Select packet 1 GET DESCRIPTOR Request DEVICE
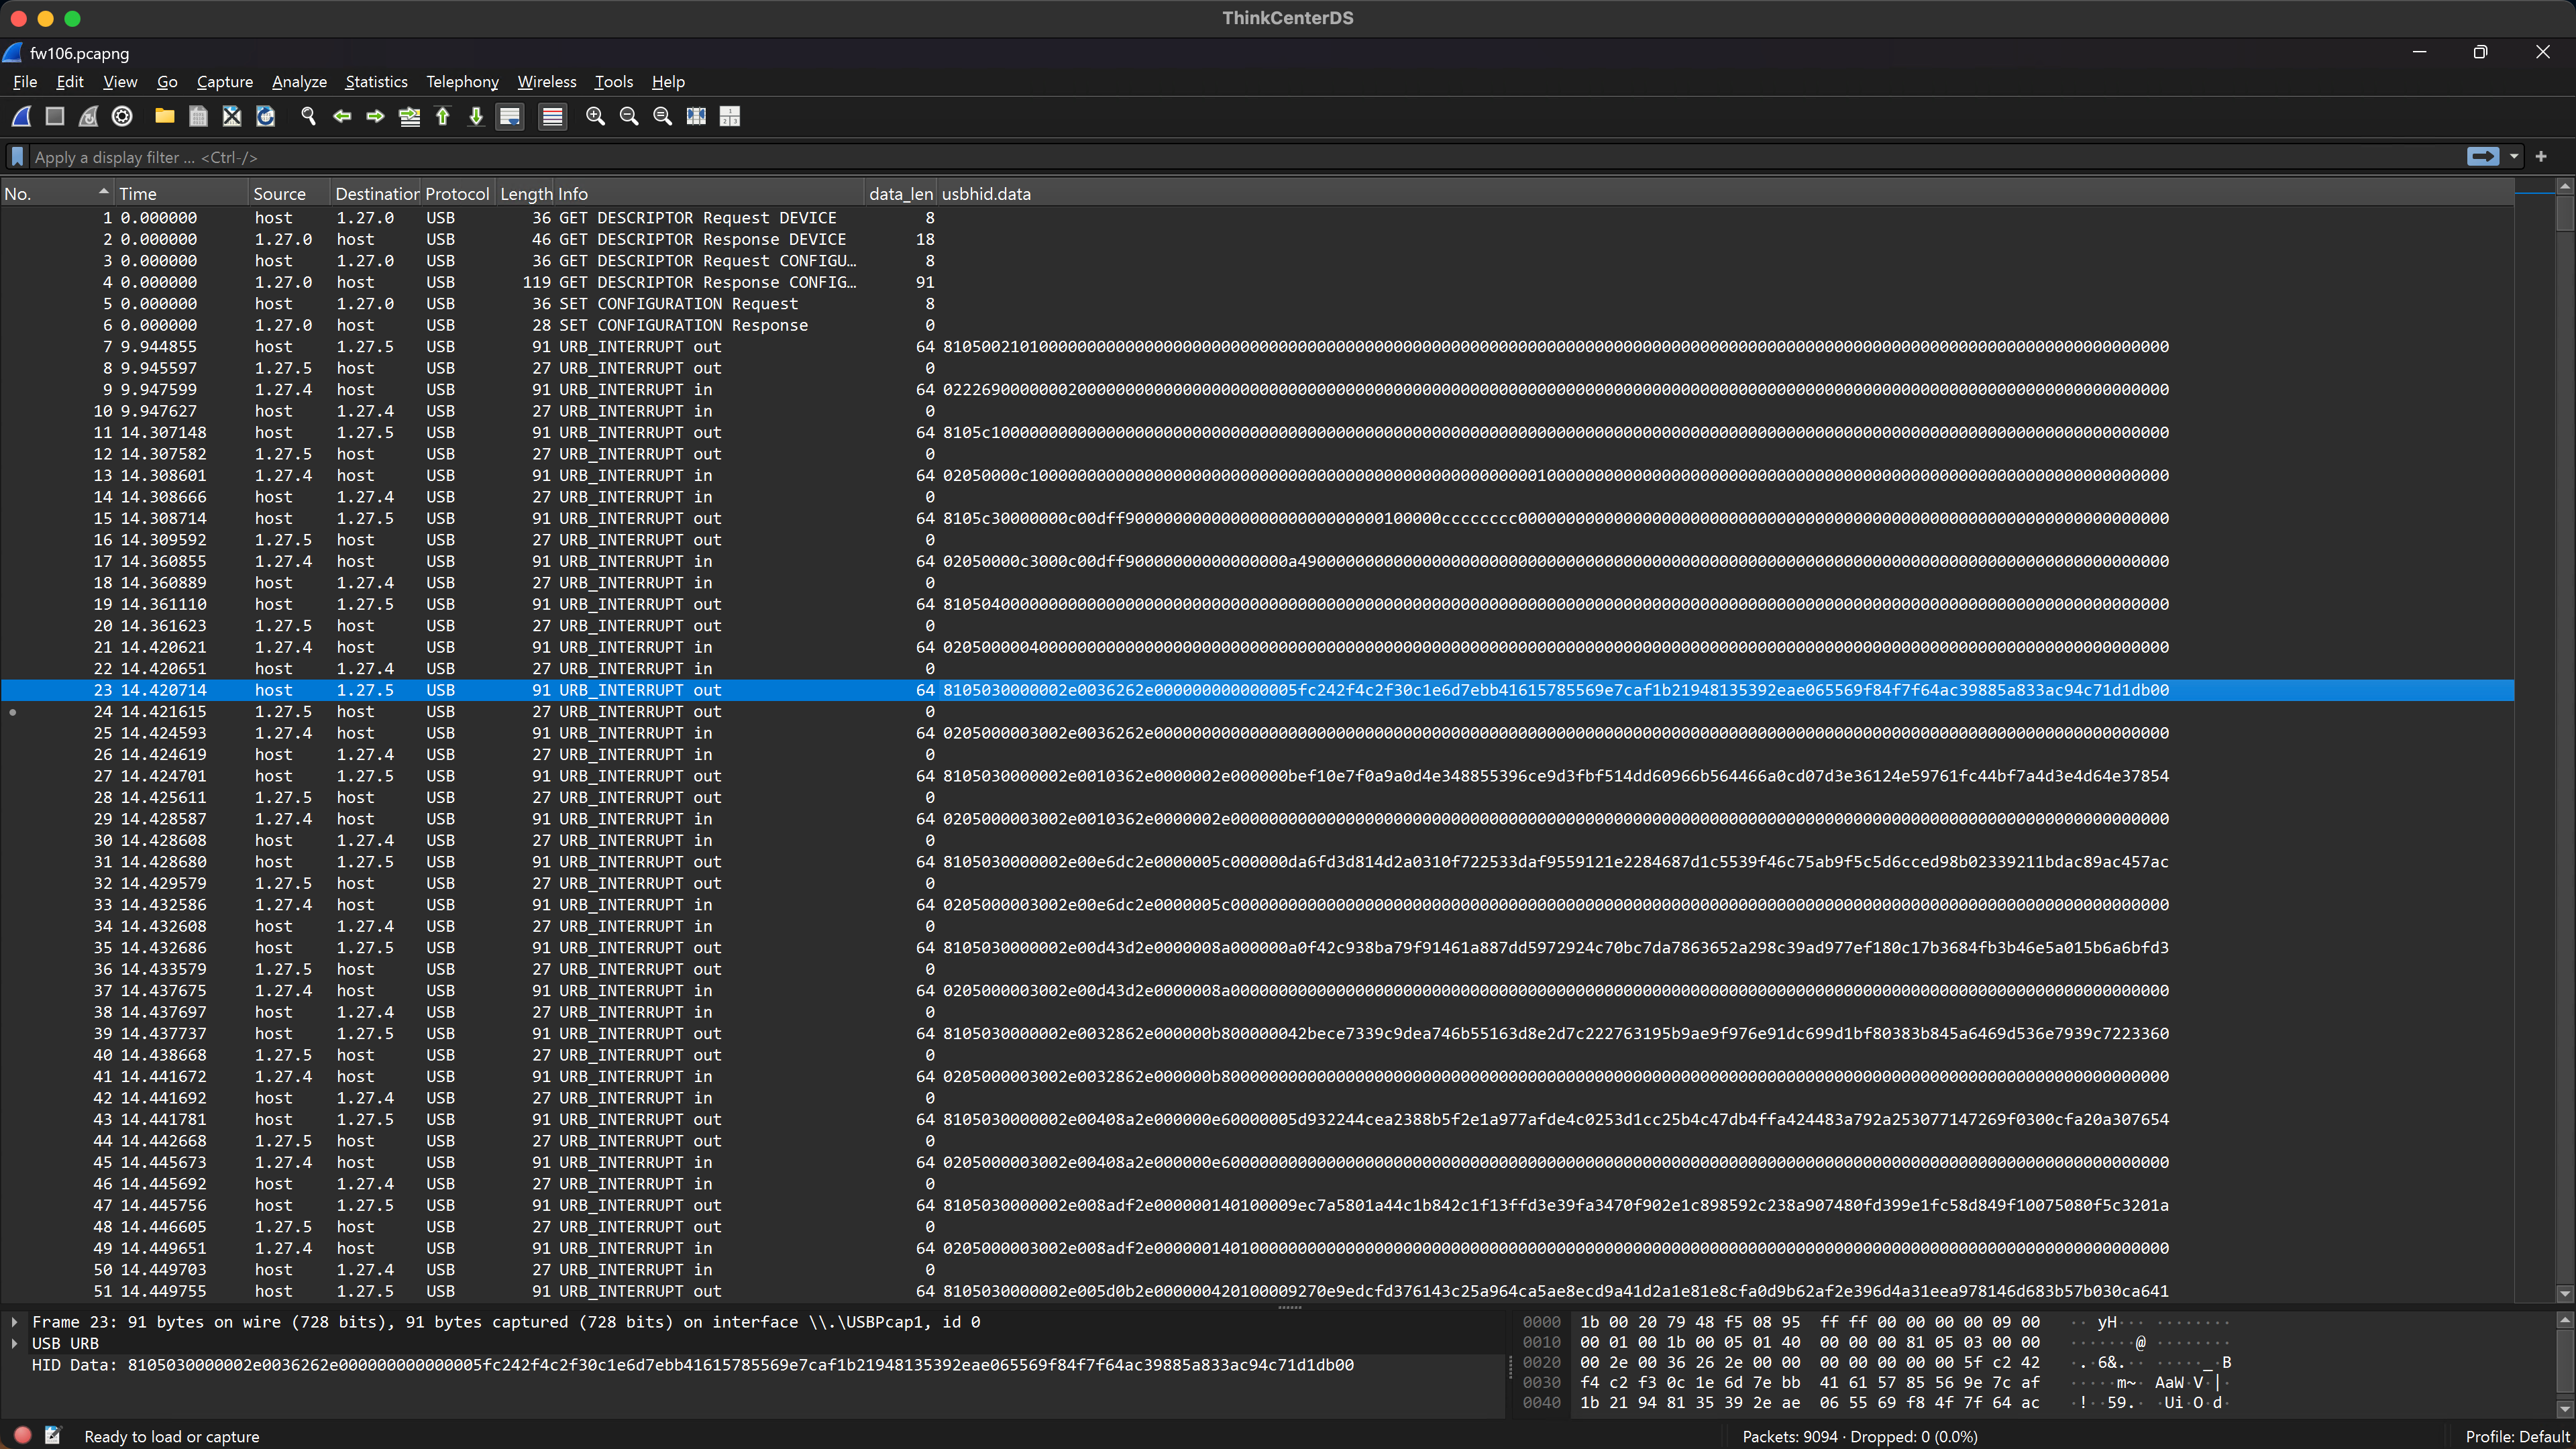The height and width of the screenshot is (1449, 2576). 1256,218
